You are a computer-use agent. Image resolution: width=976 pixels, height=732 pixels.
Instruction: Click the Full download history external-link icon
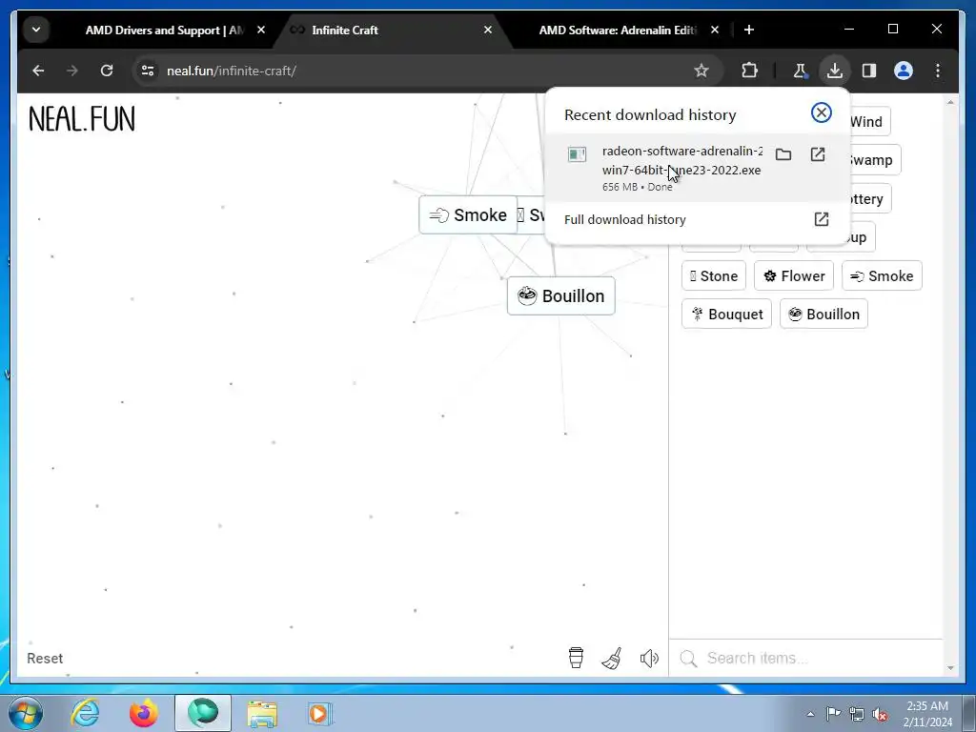(821, 219)
